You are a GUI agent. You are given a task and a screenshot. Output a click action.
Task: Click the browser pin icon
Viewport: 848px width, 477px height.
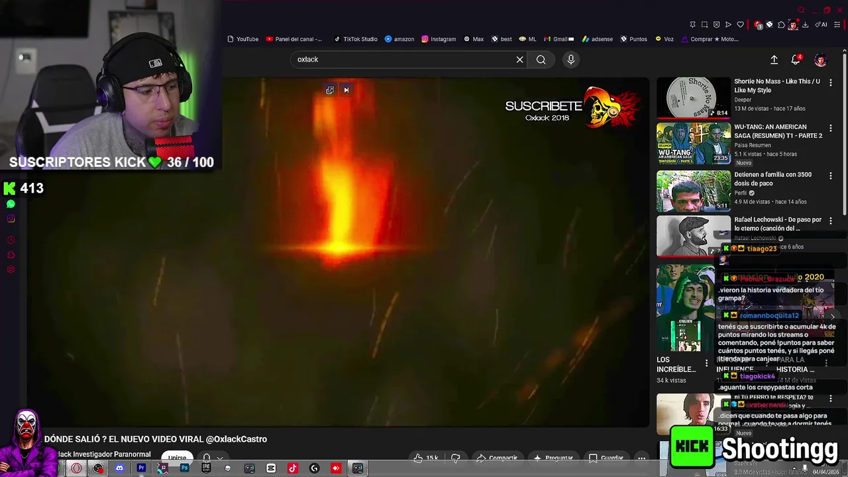(x=692, y=25)
